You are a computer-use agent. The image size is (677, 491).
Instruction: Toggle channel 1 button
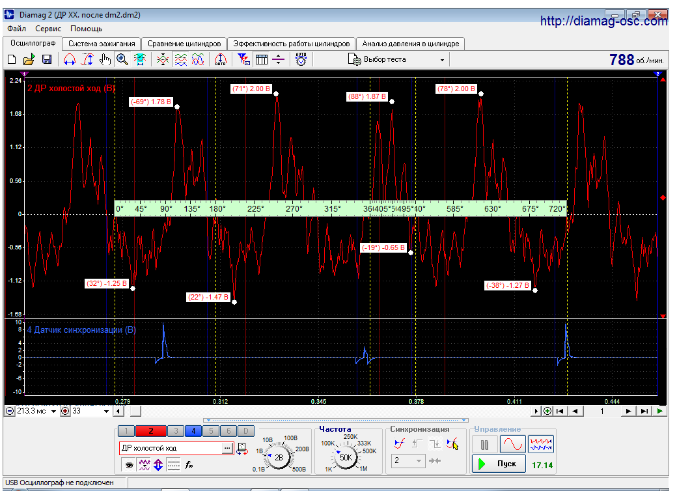coord(126,430)
